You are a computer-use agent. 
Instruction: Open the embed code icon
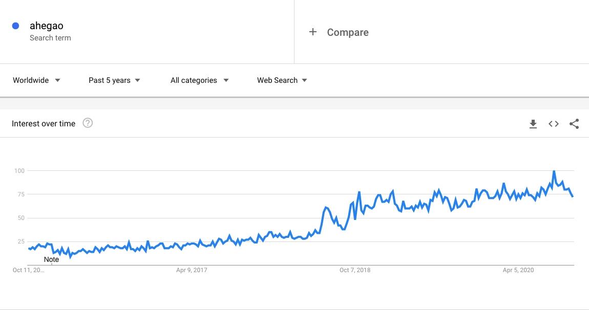pos(553,124)
